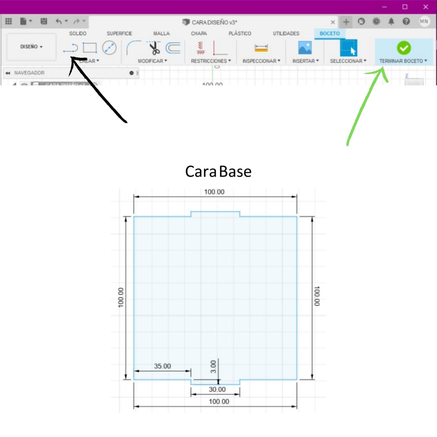Expand the MODIFICAR menu
The image size is (437, 437).
click(x=152, y=61)
